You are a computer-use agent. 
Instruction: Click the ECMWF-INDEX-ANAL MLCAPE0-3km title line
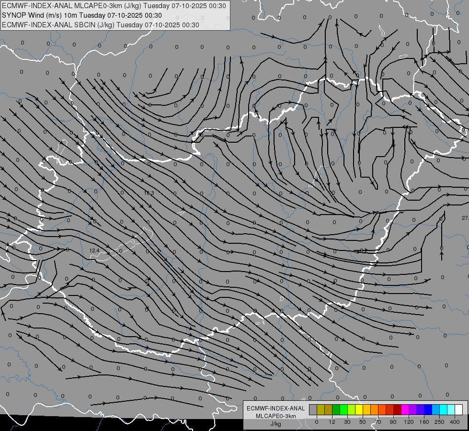tap(114, 6)
